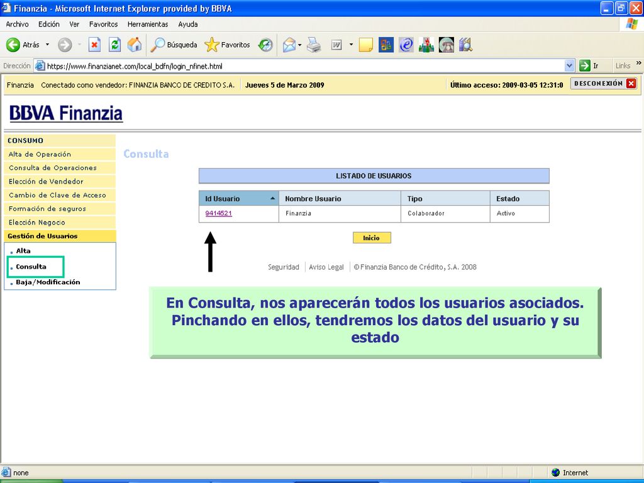Image resolution: width=644 pixels, height=483 pixels.
Task: Click the yellow sticky note toolbar icon
Action: point(365,45)
